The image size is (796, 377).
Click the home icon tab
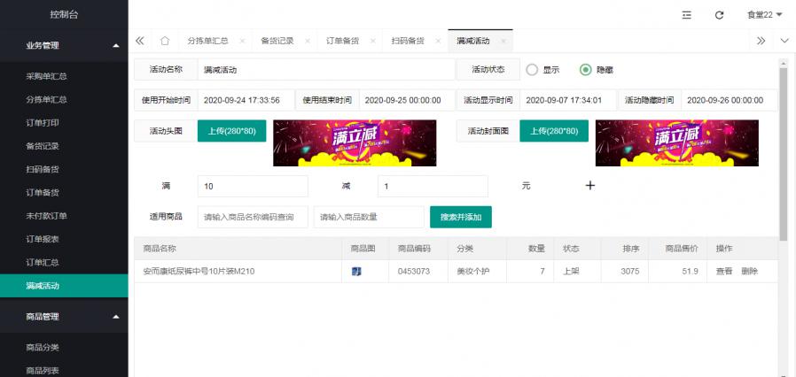tap(165, 41)
